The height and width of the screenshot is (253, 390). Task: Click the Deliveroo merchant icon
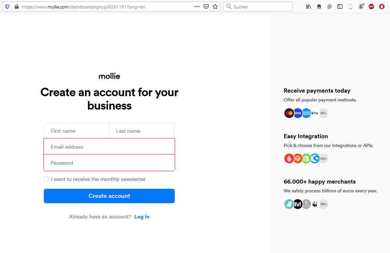click(x=289, y=204)
